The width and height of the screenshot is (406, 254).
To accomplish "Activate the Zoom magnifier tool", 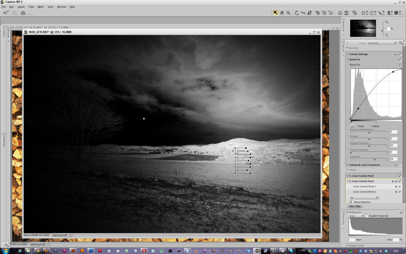I will [x=288, y=13].
